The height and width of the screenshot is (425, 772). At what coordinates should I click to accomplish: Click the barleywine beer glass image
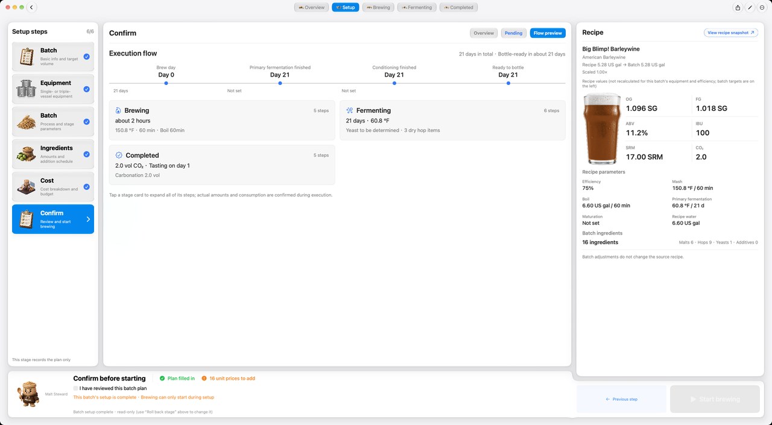[x=601, y=128]
